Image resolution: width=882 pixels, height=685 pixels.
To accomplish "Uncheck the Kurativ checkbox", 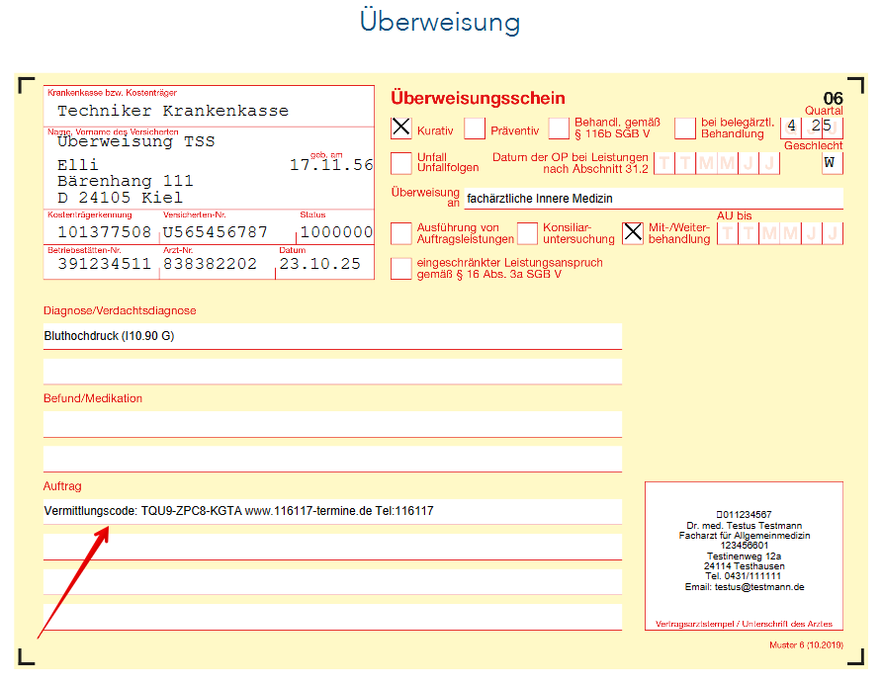I will (x=399, y=128).
